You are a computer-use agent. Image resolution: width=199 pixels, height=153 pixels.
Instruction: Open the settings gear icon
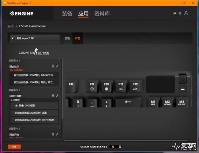(180, 13)
